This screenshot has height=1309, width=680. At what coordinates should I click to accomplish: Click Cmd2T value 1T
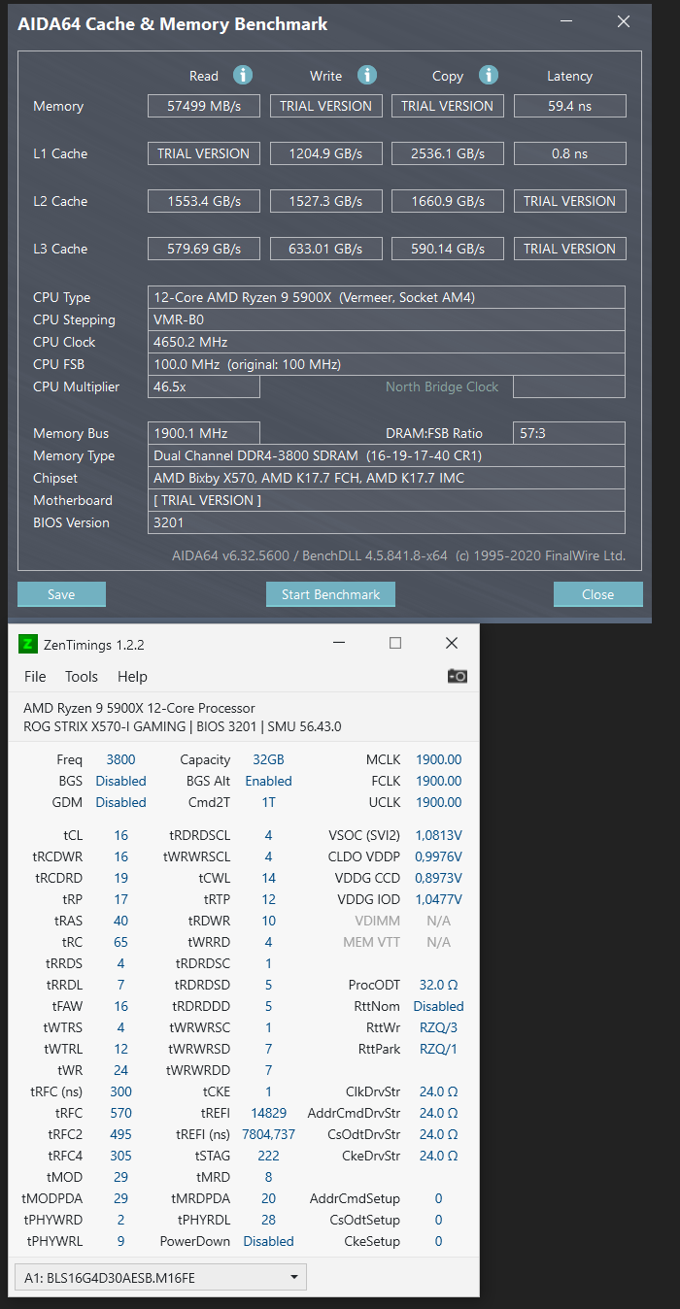(x=268, y=802)
